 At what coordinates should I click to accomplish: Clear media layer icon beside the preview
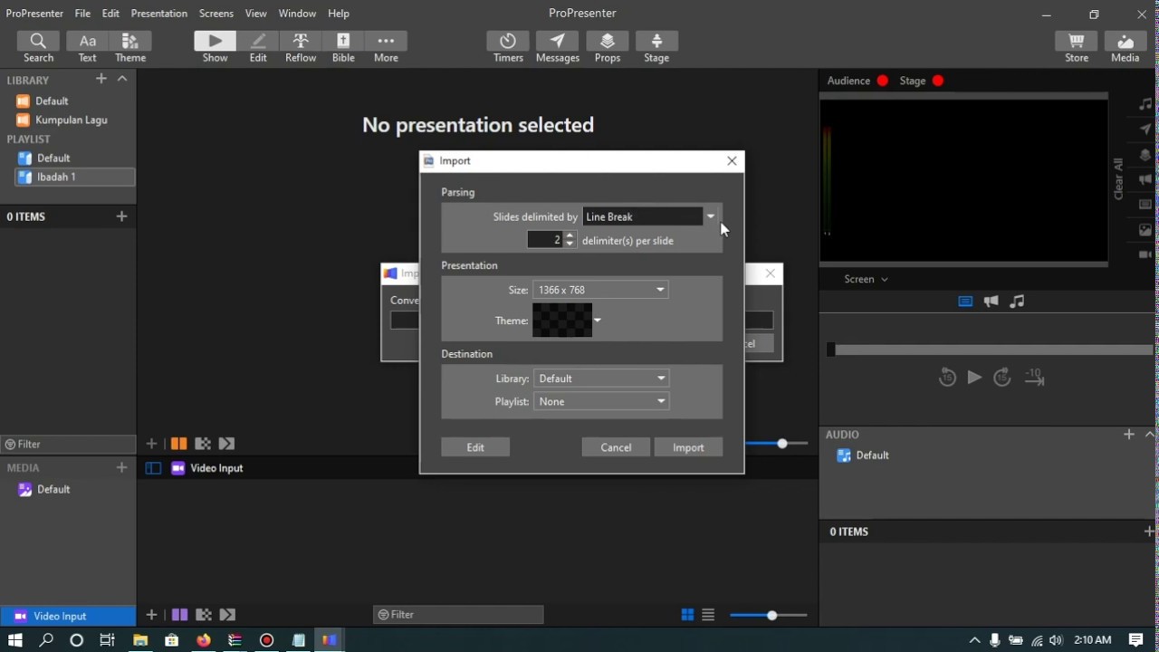[1146, 230]
